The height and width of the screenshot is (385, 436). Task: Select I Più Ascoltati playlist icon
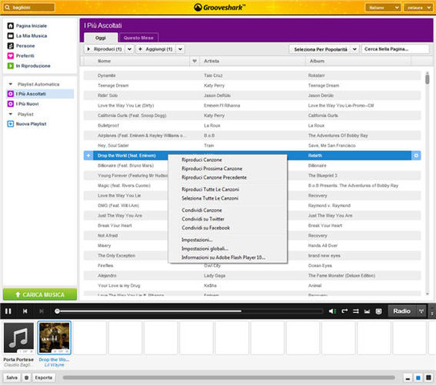10,94
